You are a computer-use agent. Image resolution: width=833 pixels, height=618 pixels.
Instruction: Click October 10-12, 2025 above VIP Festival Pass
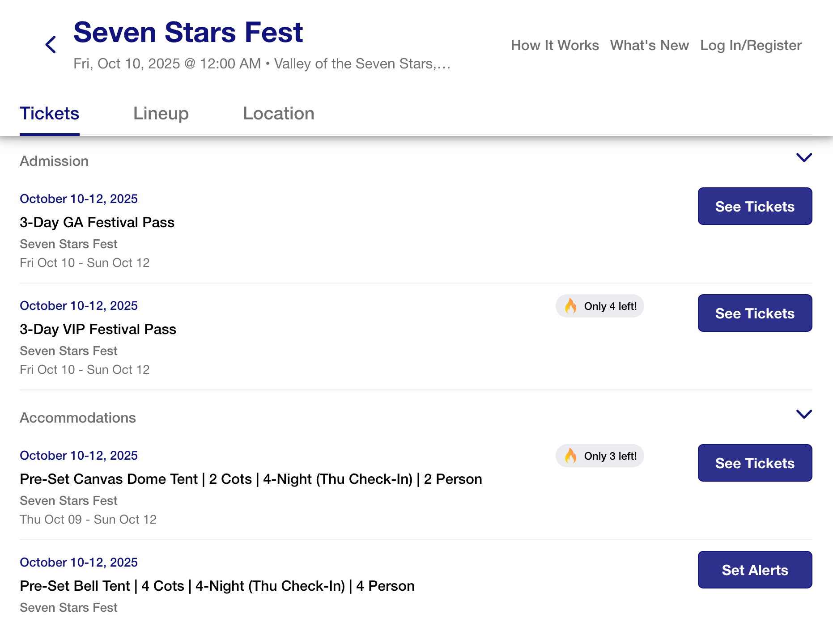79,306
